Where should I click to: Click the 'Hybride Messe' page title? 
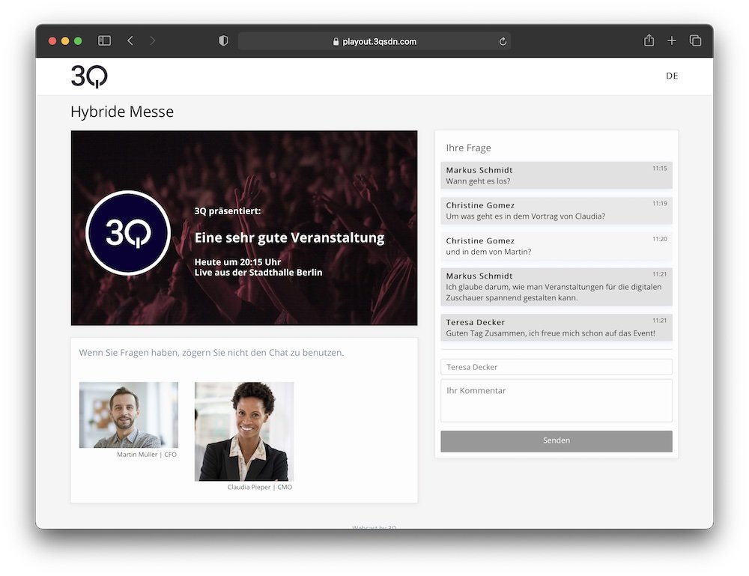click(122, 112)
